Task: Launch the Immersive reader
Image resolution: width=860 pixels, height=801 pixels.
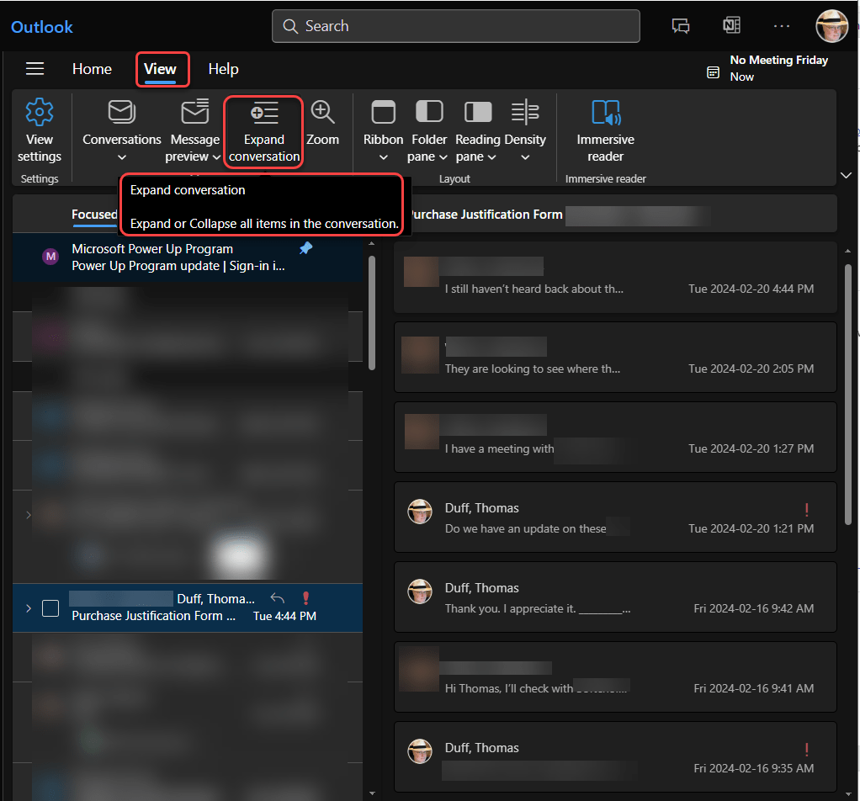Action: click(605, 113)
